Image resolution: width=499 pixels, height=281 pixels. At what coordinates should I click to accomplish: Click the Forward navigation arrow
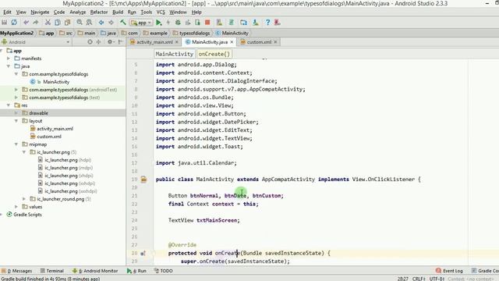coord(111,23)
